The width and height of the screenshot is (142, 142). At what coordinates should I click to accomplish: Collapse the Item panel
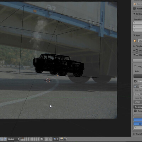[134, 35]
